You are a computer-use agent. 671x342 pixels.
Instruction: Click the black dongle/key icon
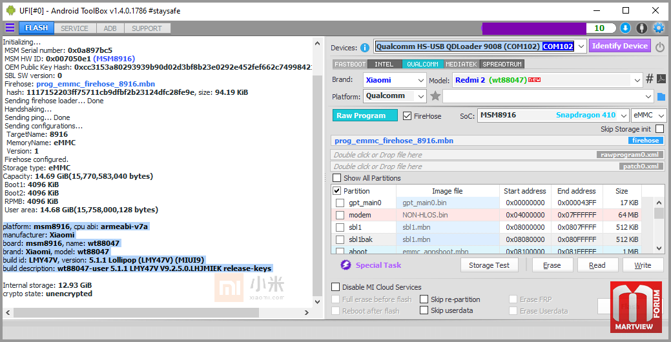click(x=641, y=28)
